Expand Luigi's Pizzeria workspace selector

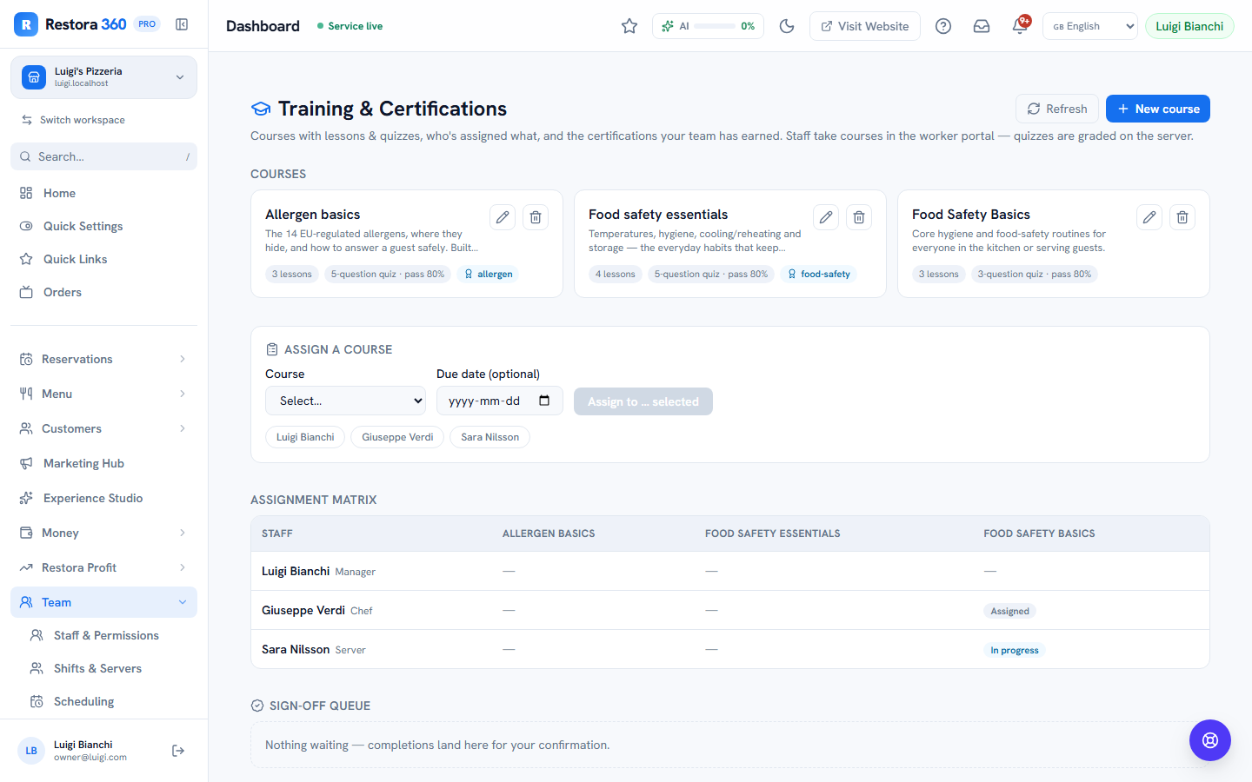coord(103,77)
